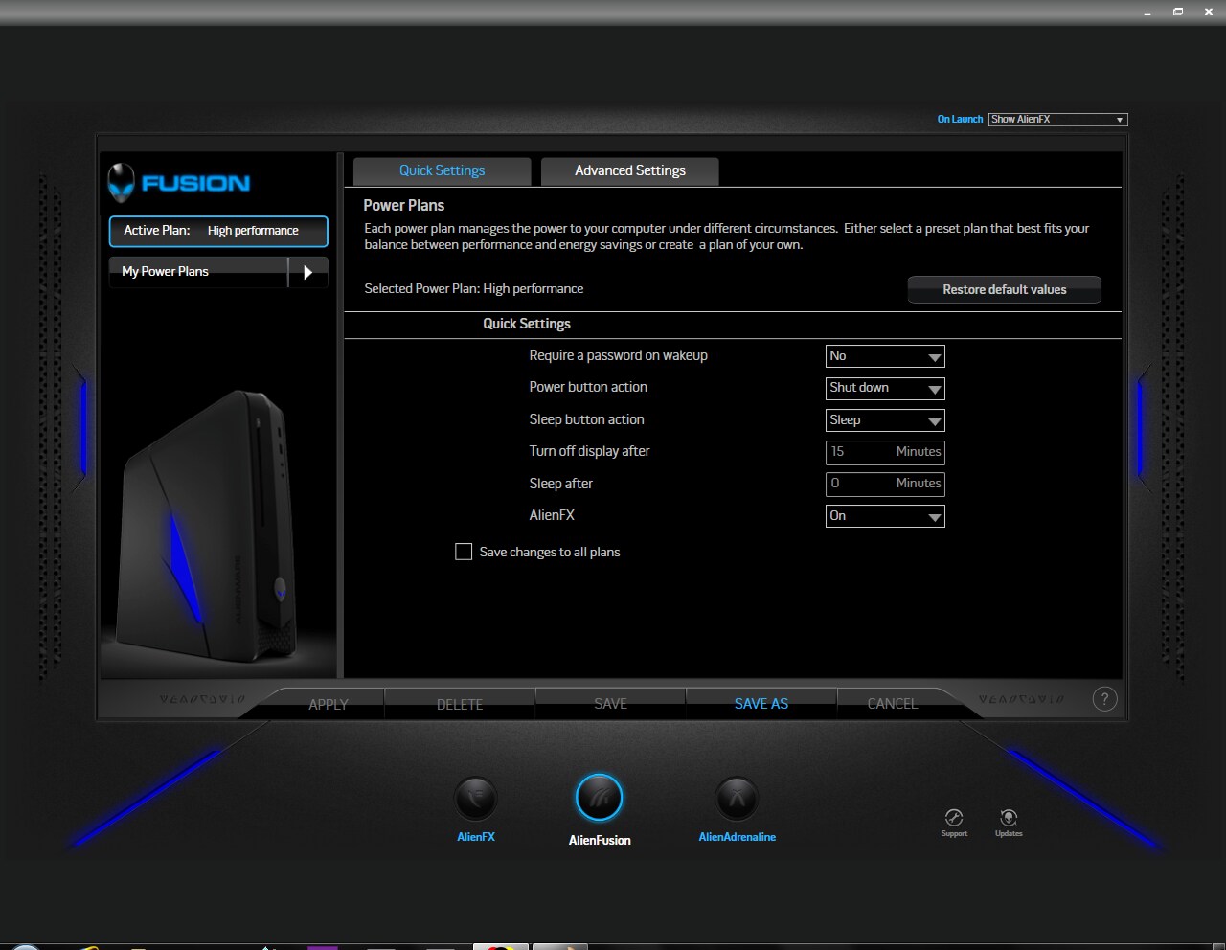
Task: Edit Turn off display after minutes field
Action: point(885,452)
